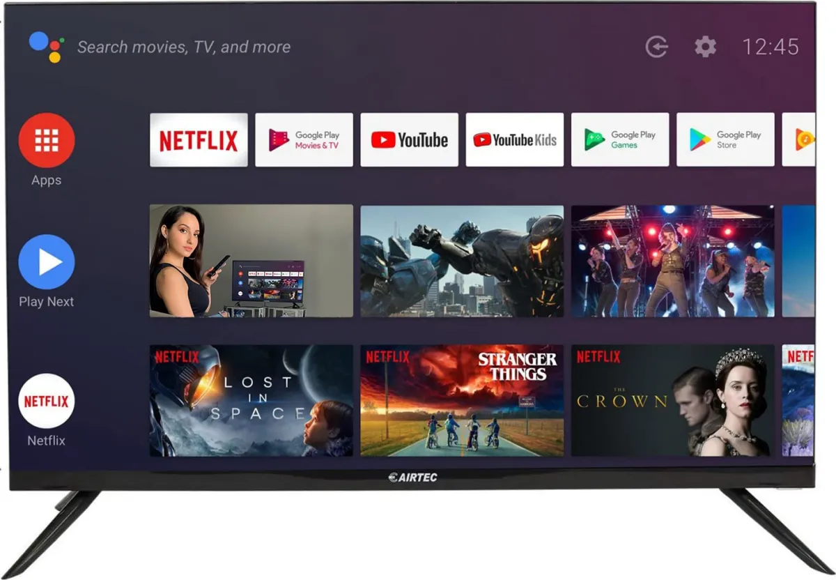Play the fighting robots movie thumbnail
This screenshot has height=580, width=836.
click(461, 261)
